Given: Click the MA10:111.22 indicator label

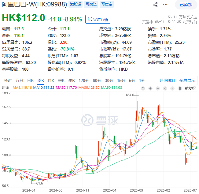Looking at the screenshot, I should 44,88.
